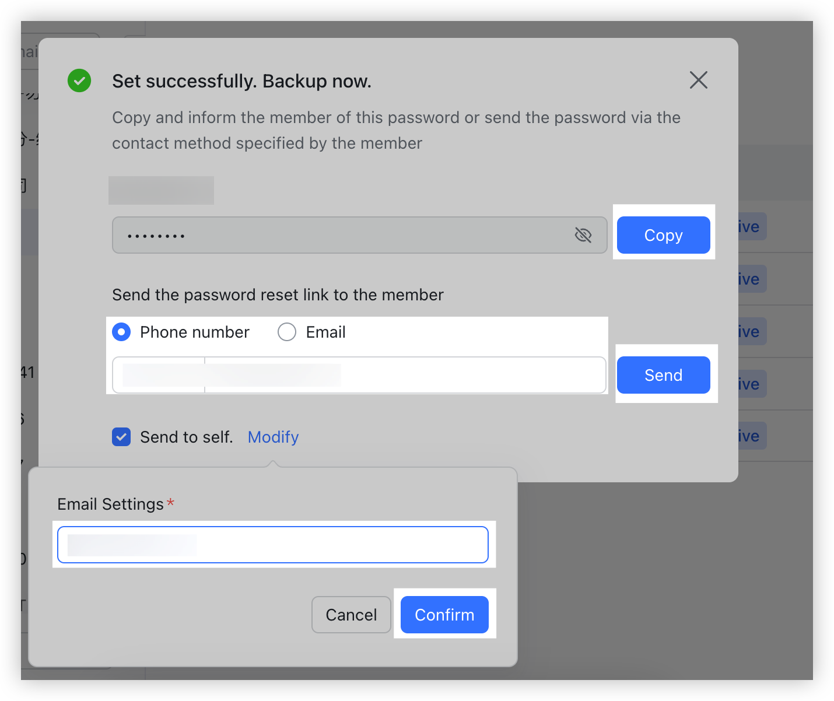Viewport: 834px width, 701px height.
Task: Open the country code selector in phone field
Action: click(x=159, y=375)
